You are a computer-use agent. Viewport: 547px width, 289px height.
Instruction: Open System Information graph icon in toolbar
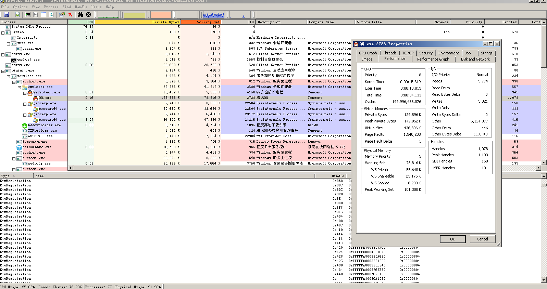(x=28, y=14)
